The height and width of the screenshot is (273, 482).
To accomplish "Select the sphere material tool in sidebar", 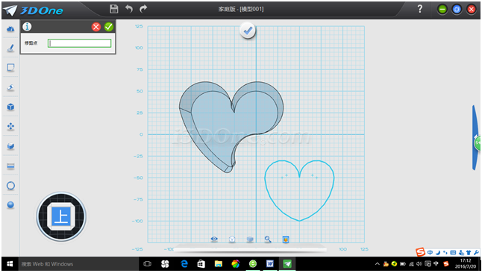I will point(10,204).
